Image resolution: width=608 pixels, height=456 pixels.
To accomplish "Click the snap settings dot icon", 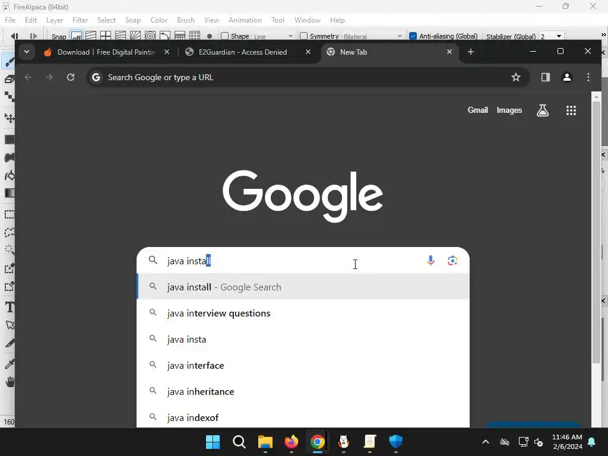I will point(210,36).
